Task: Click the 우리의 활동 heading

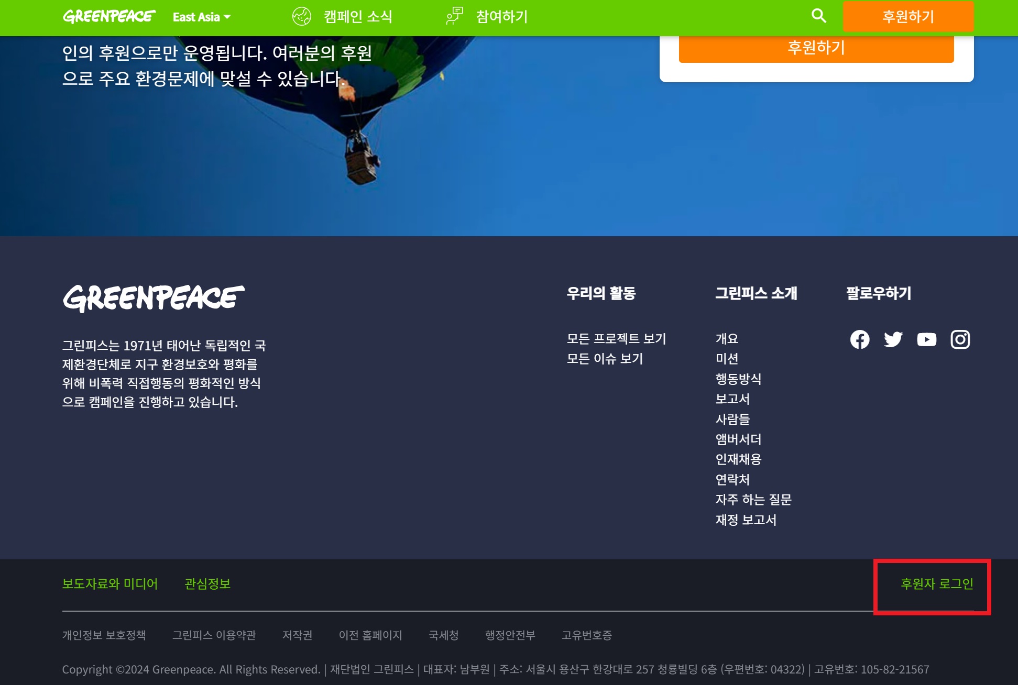Action: [601, 293]
